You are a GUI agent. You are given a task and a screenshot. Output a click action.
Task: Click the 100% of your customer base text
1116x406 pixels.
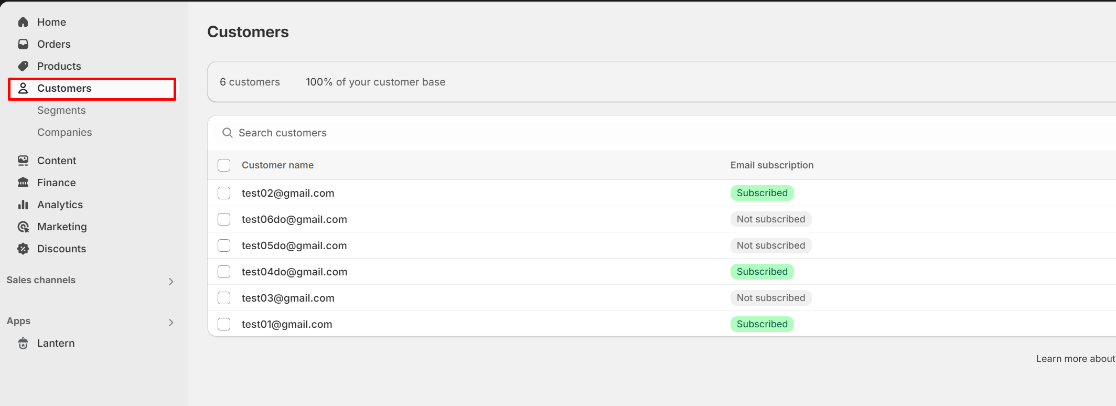[x=375, y=82]
